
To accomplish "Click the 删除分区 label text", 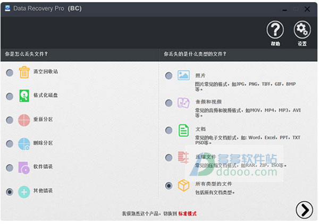I will 43,143.
